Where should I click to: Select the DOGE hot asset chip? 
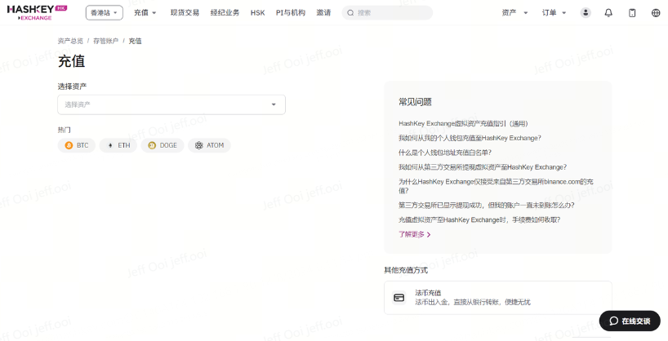coord(162,145)
